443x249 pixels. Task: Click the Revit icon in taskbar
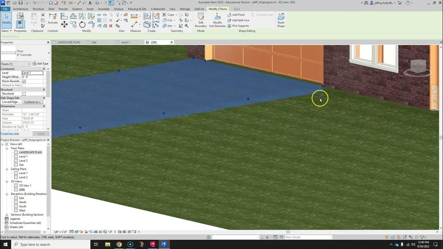pos(164,245)
